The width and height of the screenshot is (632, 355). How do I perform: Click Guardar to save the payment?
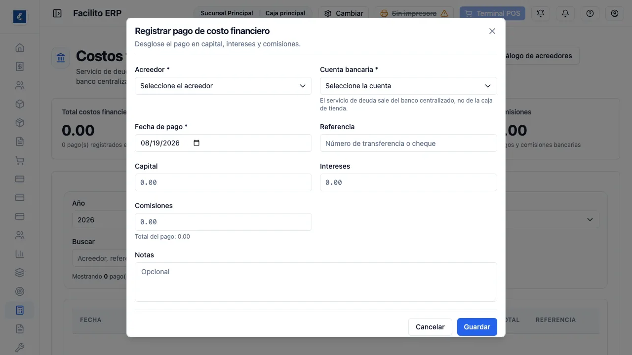477,327
